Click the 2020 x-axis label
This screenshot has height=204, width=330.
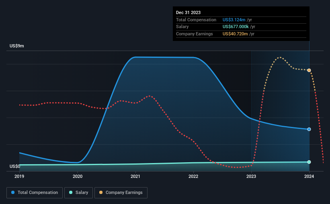coord(78,176)
